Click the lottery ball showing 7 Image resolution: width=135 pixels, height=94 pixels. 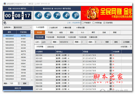[x=57, y=16]
